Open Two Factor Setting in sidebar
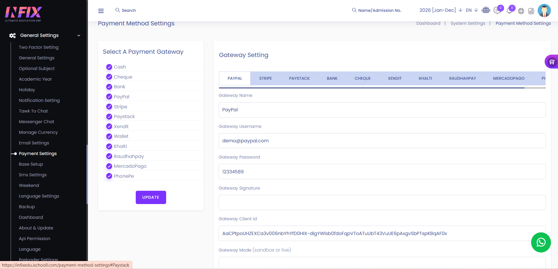Image resolution: width=558 pixels, height=269 pixels. [39, 47]
